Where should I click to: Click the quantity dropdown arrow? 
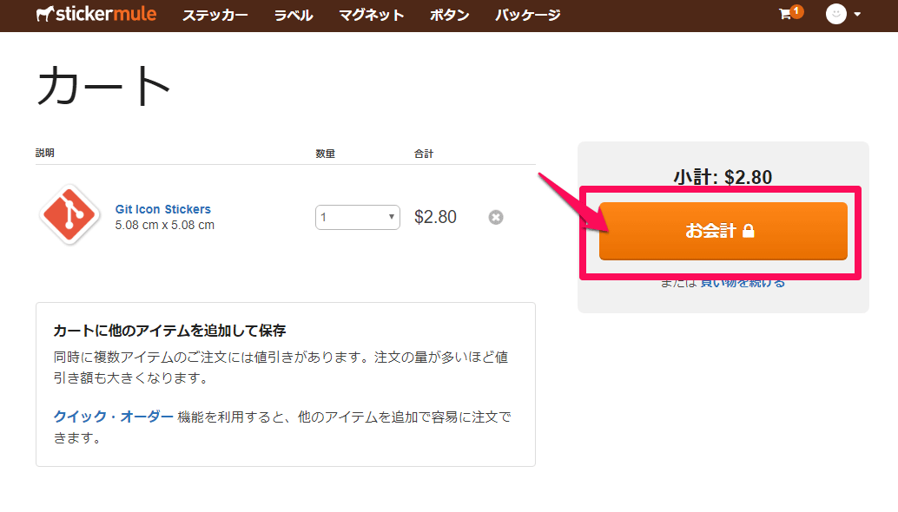[x=391, y=217]
